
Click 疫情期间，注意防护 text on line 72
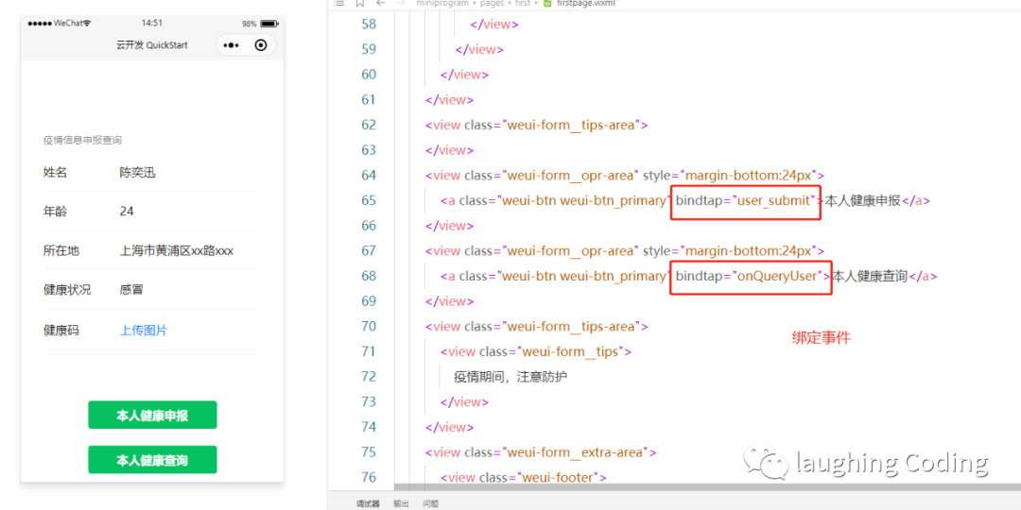coord(511,377)
